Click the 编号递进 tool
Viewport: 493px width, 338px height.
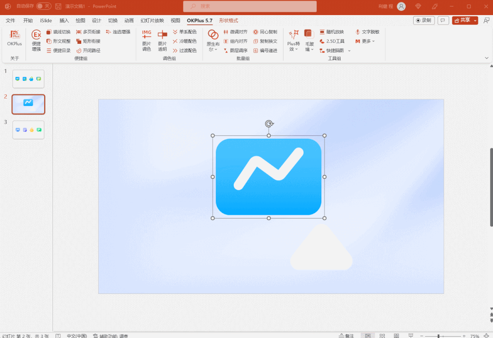pos(265,50)
